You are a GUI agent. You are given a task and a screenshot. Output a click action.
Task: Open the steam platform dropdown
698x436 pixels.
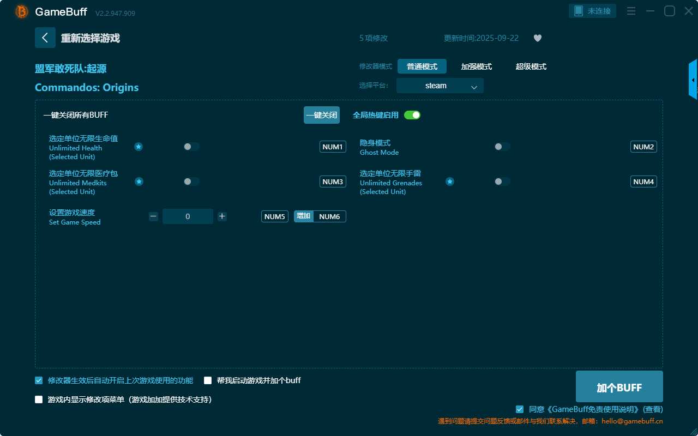(440, 86)
